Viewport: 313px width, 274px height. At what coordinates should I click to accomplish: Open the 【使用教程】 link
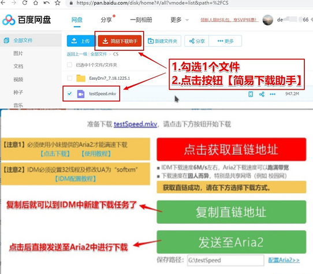[x=96, y=154]
